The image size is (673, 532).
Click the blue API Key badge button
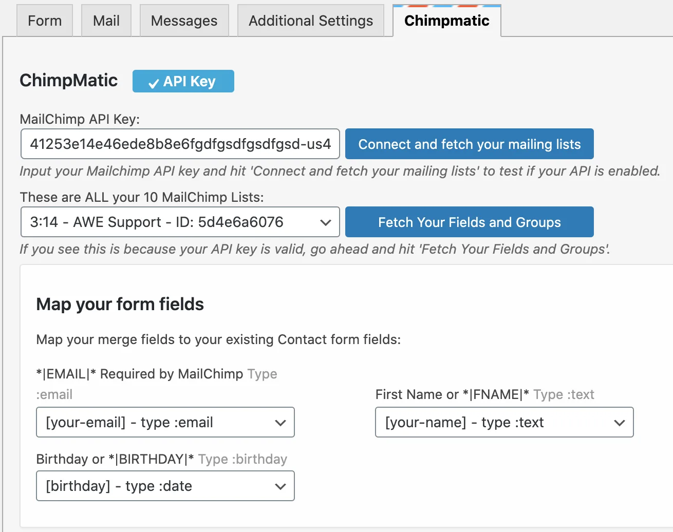point(183,81)
